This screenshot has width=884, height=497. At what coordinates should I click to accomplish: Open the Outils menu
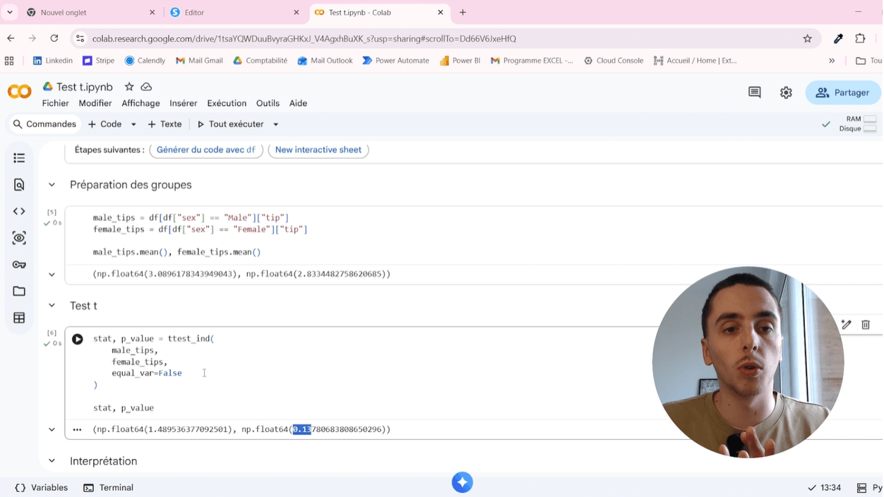coord(268,103)
